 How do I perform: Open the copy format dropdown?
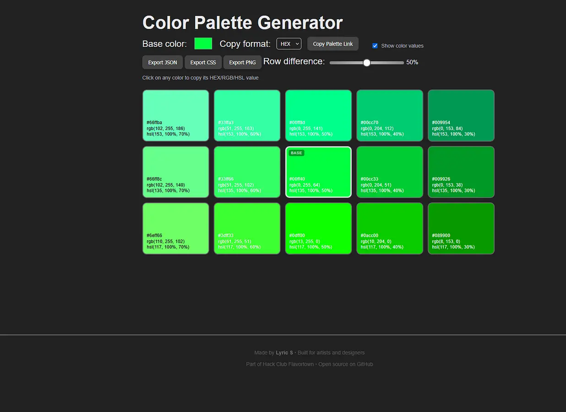tap(288, 43)
